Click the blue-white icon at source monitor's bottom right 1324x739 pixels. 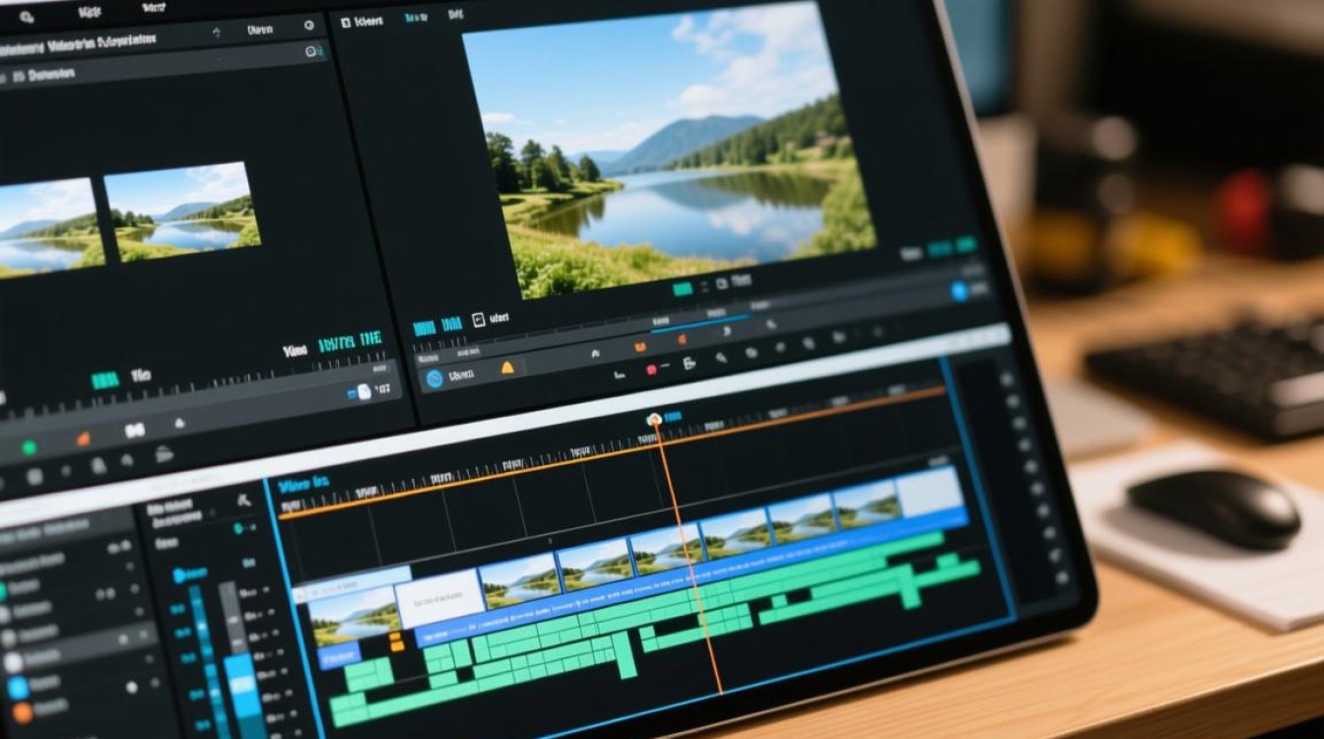tap(362, 391)
